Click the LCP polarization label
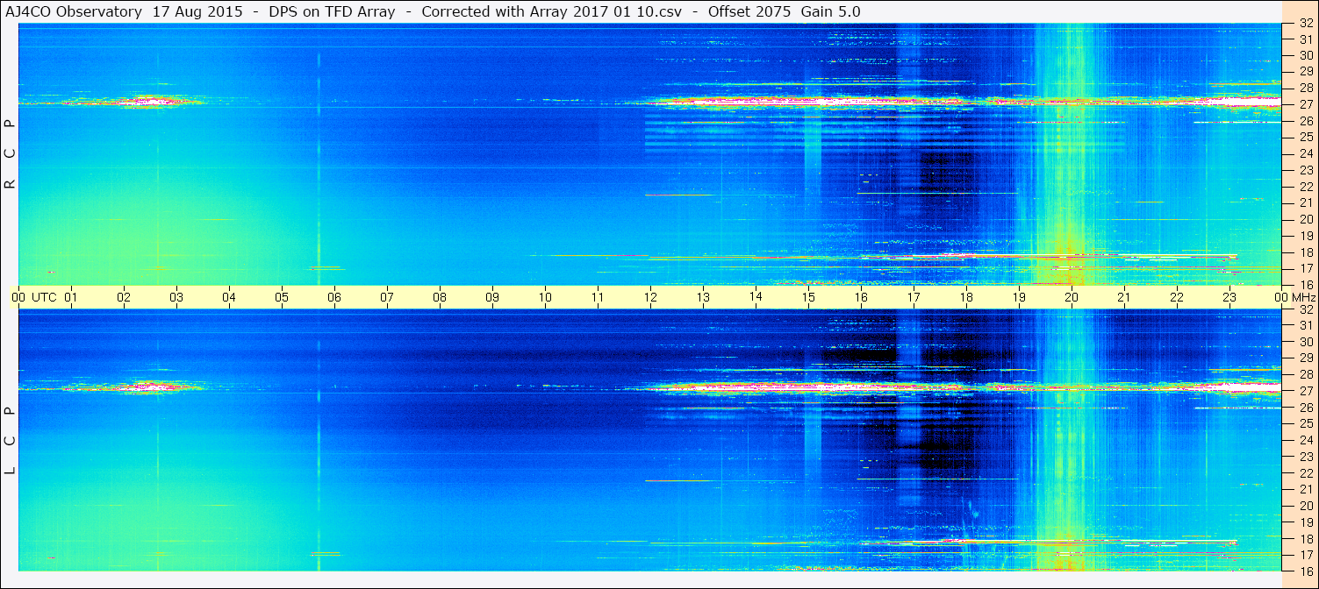 point(10,440)
